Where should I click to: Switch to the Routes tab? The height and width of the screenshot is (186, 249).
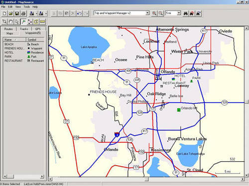click(8, 29)
